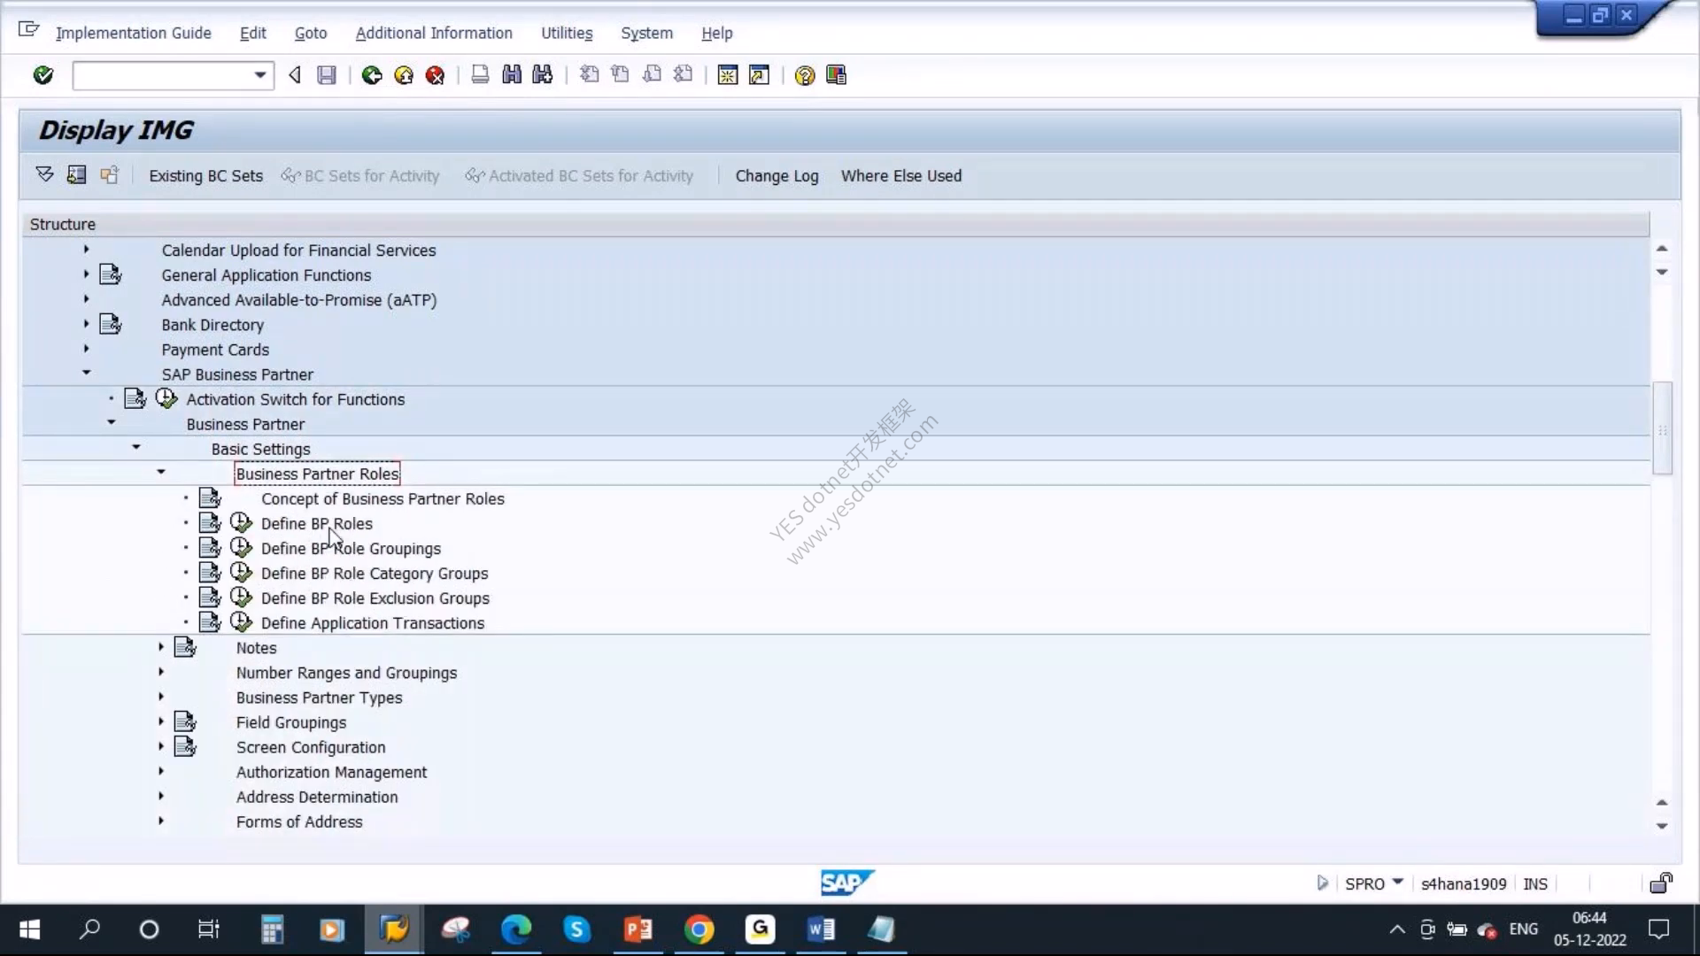This screenshot has width=1700, height=956.
Task: Open the command field dropdown arrow
Action: tap(259, 75)
